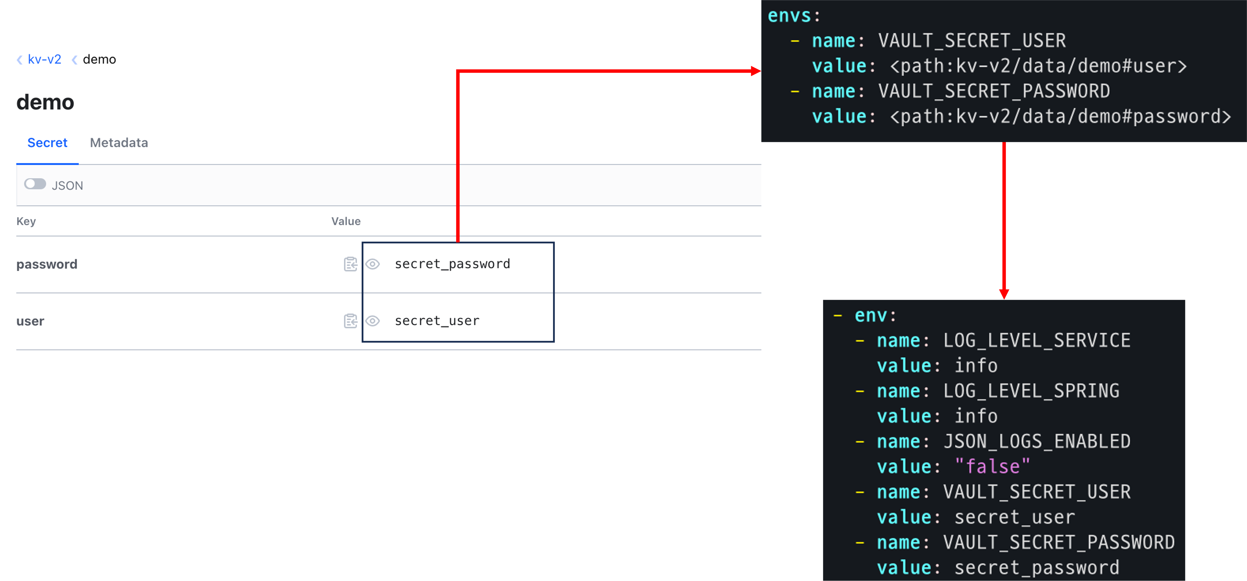Click the demo#user path placeholder in YAML
Viewport: 1247px width, 581px height.
point(1038,66)
